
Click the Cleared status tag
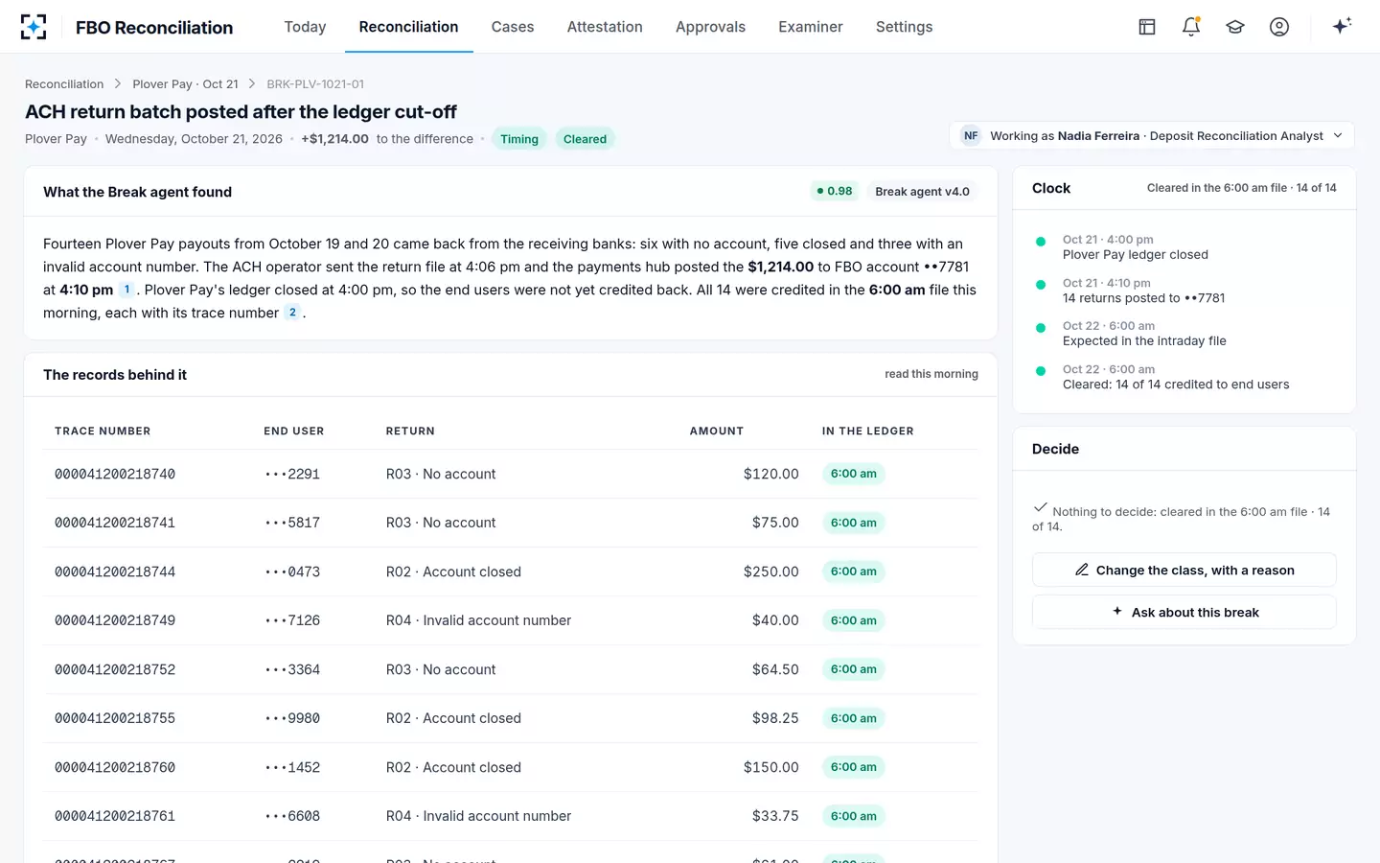click(x=585, y=139)
